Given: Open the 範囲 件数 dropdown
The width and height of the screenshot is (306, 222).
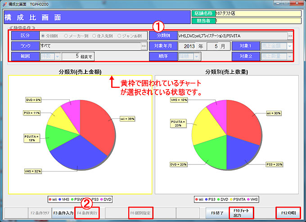Looking at the screenshot, I should (57, 56).
